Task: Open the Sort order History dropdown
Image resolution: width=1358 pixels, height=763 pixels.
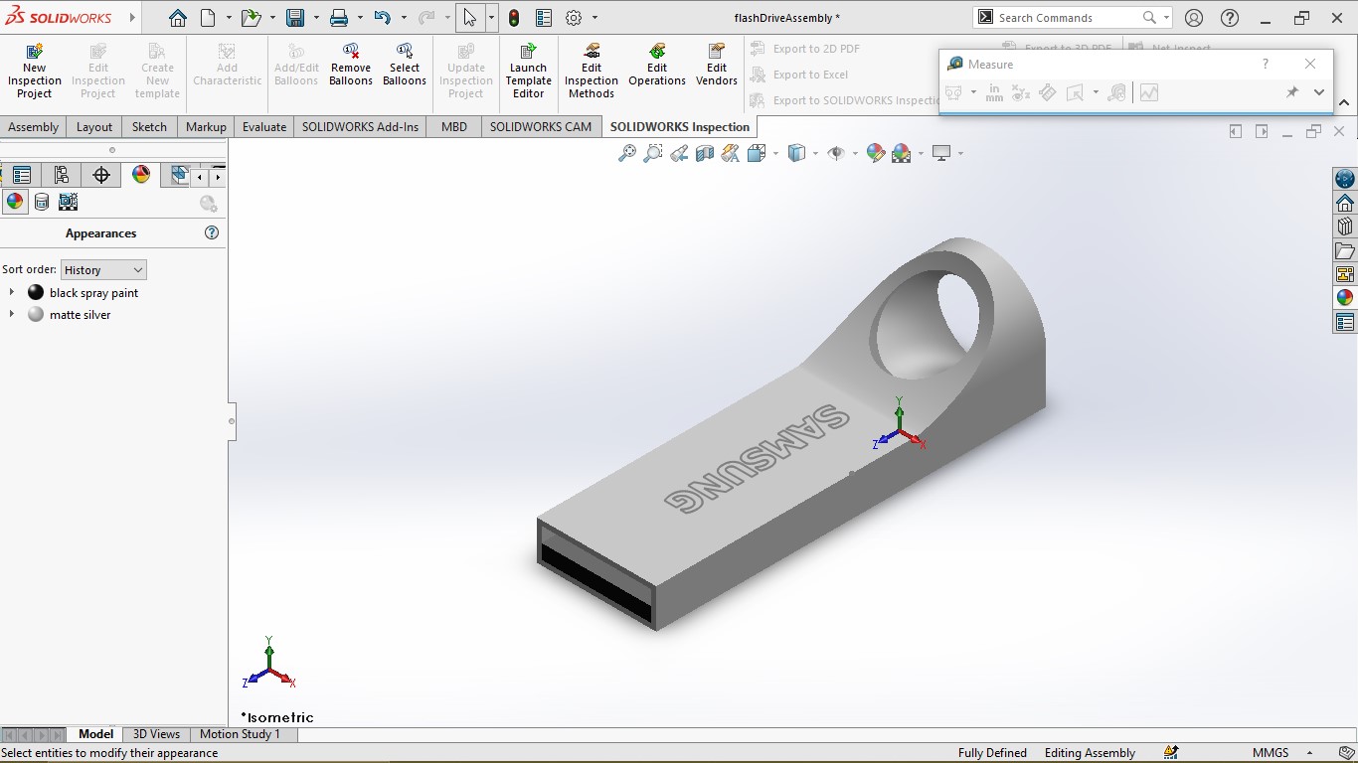Action: point(103,270)
